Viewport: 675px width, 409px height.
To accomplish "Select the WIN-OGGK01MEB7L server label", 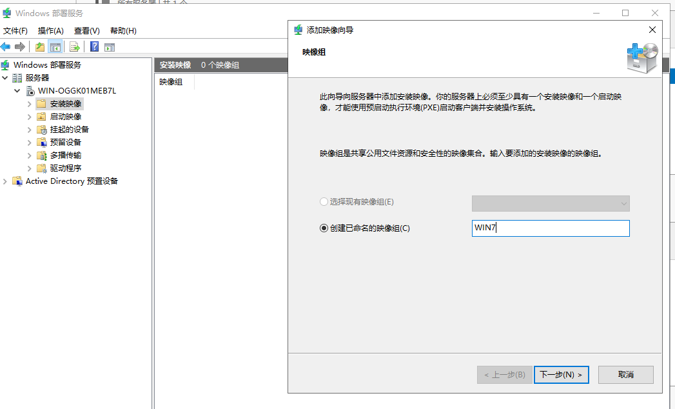I will pyautogui.click(x=77, y=91).
